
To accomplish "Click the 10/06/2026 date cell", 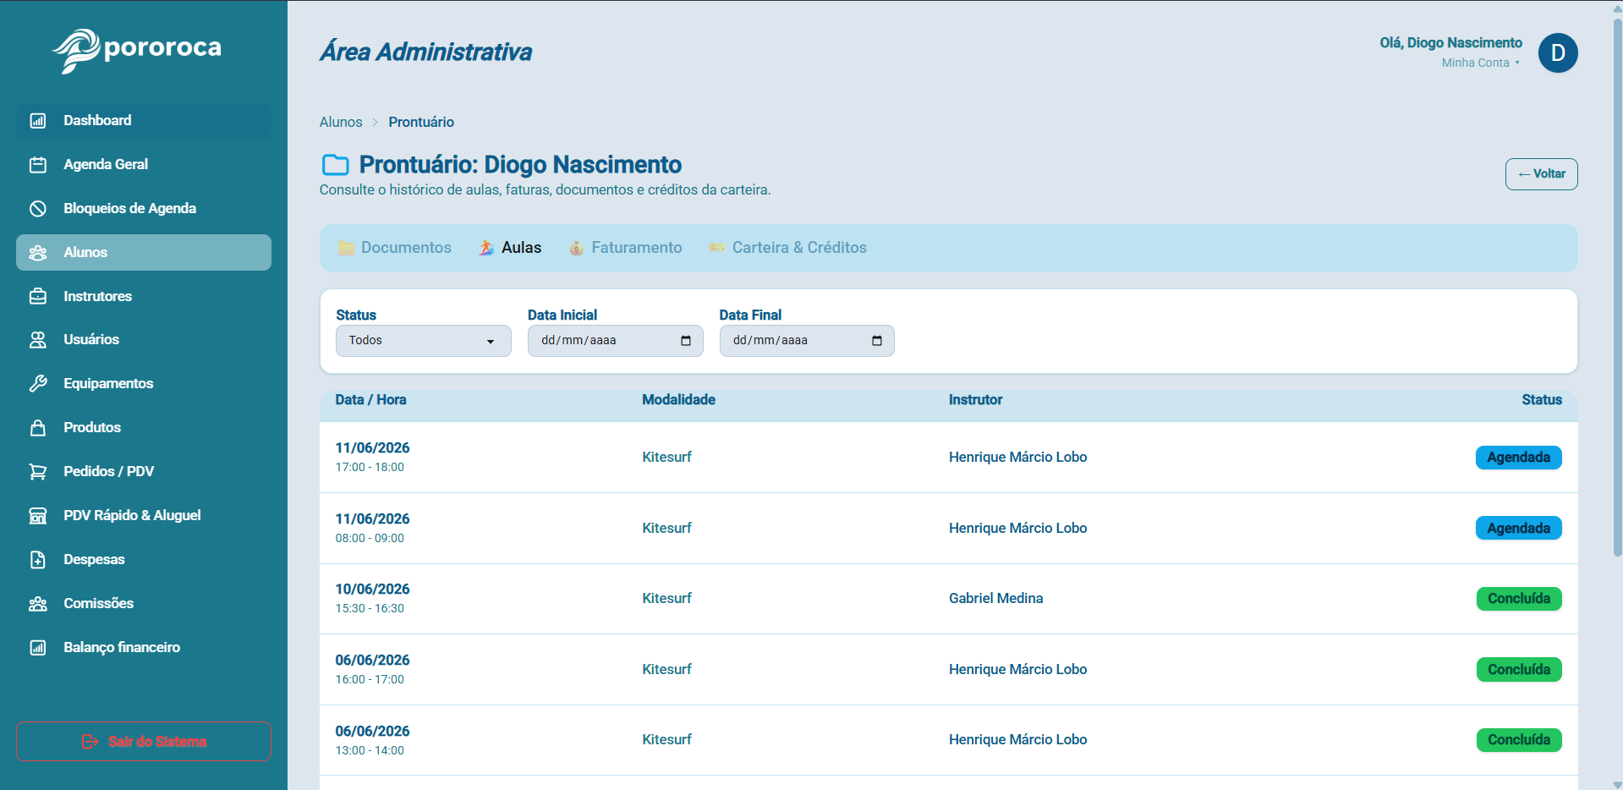I will 372,590.
